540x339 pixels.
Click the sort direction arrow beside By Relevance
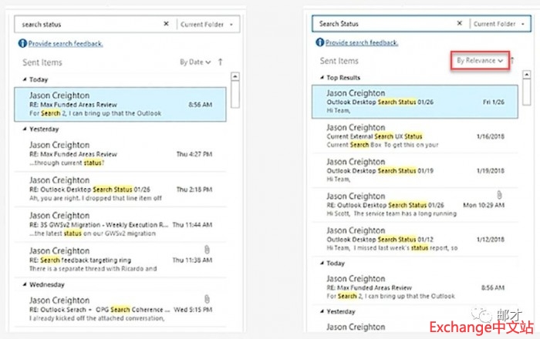(x=518, y=60)
